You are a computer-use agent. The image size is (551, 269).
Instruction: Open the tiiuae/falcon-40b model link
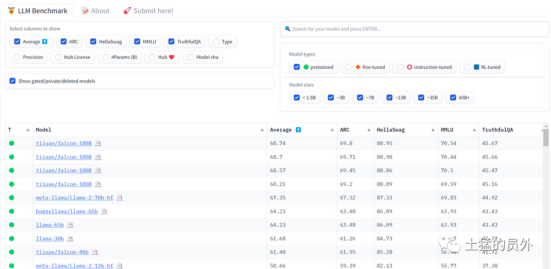click(62, 252)
